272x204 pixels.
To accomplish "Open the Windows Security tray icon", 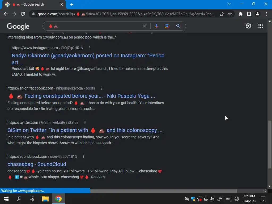I will point(193,199).
